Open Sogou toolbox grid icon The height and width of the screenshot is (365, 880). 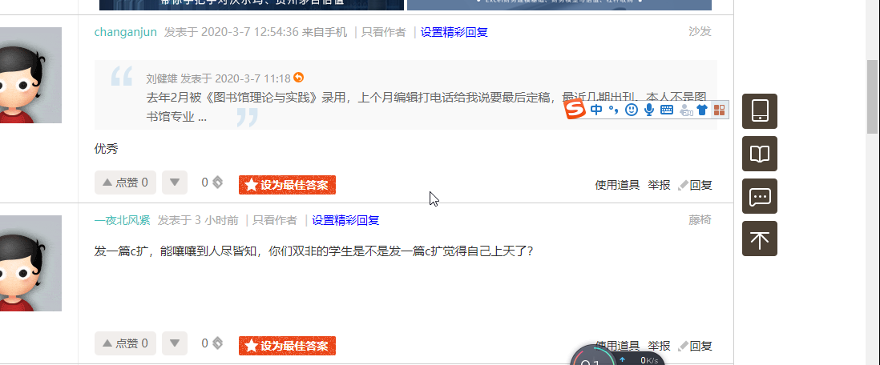point(719,110)
